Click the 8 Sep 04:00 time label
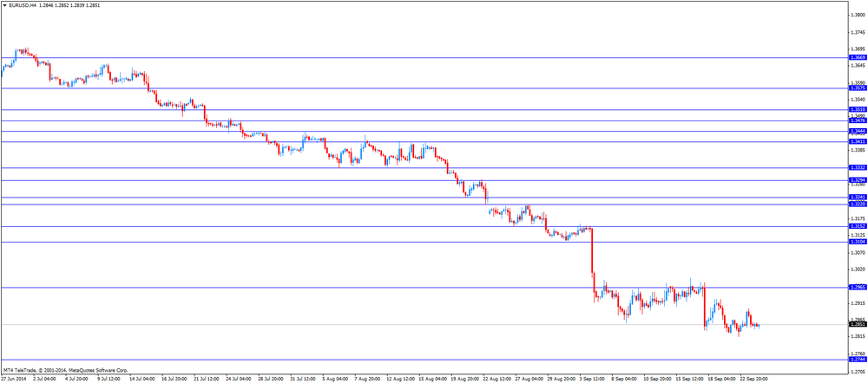 (x=625, y=380)
